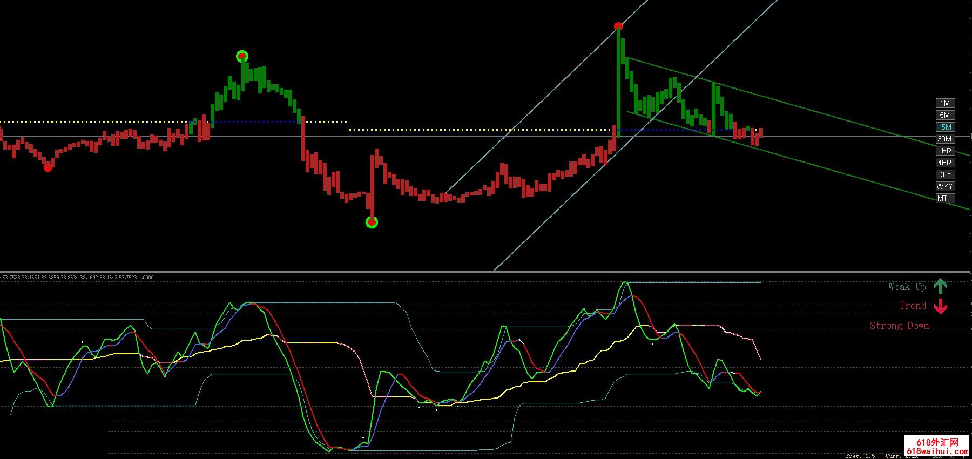Click the indicator value '38.8634'
Viewport: 972px width, 459px height.
[70, 278]
